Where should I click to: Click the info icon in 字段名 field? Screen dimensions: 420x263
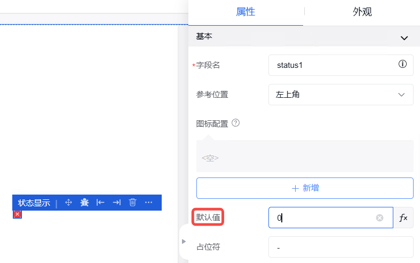pyautogui.click(x=402, y=65)
